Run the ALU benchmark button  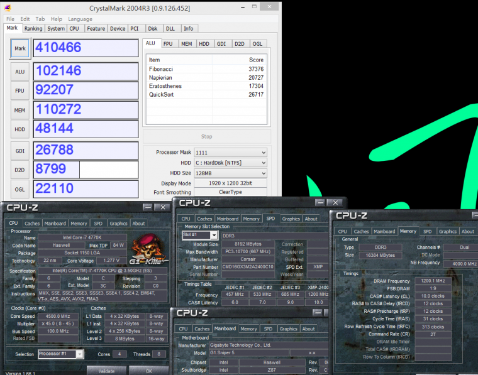20,72
